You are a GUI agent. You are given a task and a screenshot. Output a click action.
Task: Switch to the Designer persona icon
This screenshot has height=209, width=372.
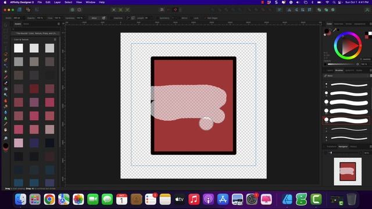[x=20, y=10]
